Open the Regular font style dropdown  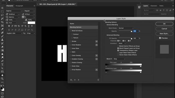tap(30, 11)
